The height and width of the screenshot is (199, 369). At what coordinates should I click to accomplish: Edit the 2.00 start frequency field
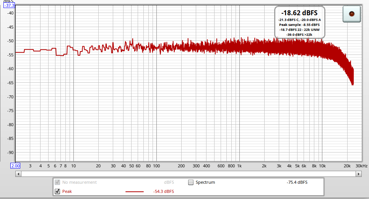click(15, 166)
